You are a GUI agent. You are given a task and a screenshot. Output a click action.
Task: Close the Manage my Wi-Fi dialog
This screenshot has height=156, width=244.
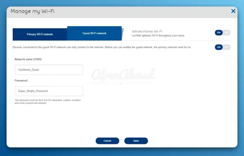(x=233, y=11)
